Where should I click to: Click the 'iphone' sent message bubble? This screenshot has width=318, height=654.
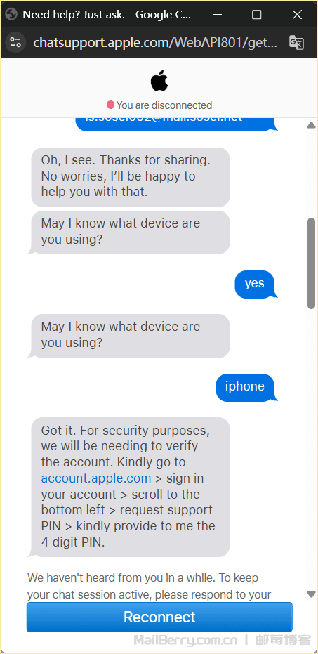coord(245,386)
